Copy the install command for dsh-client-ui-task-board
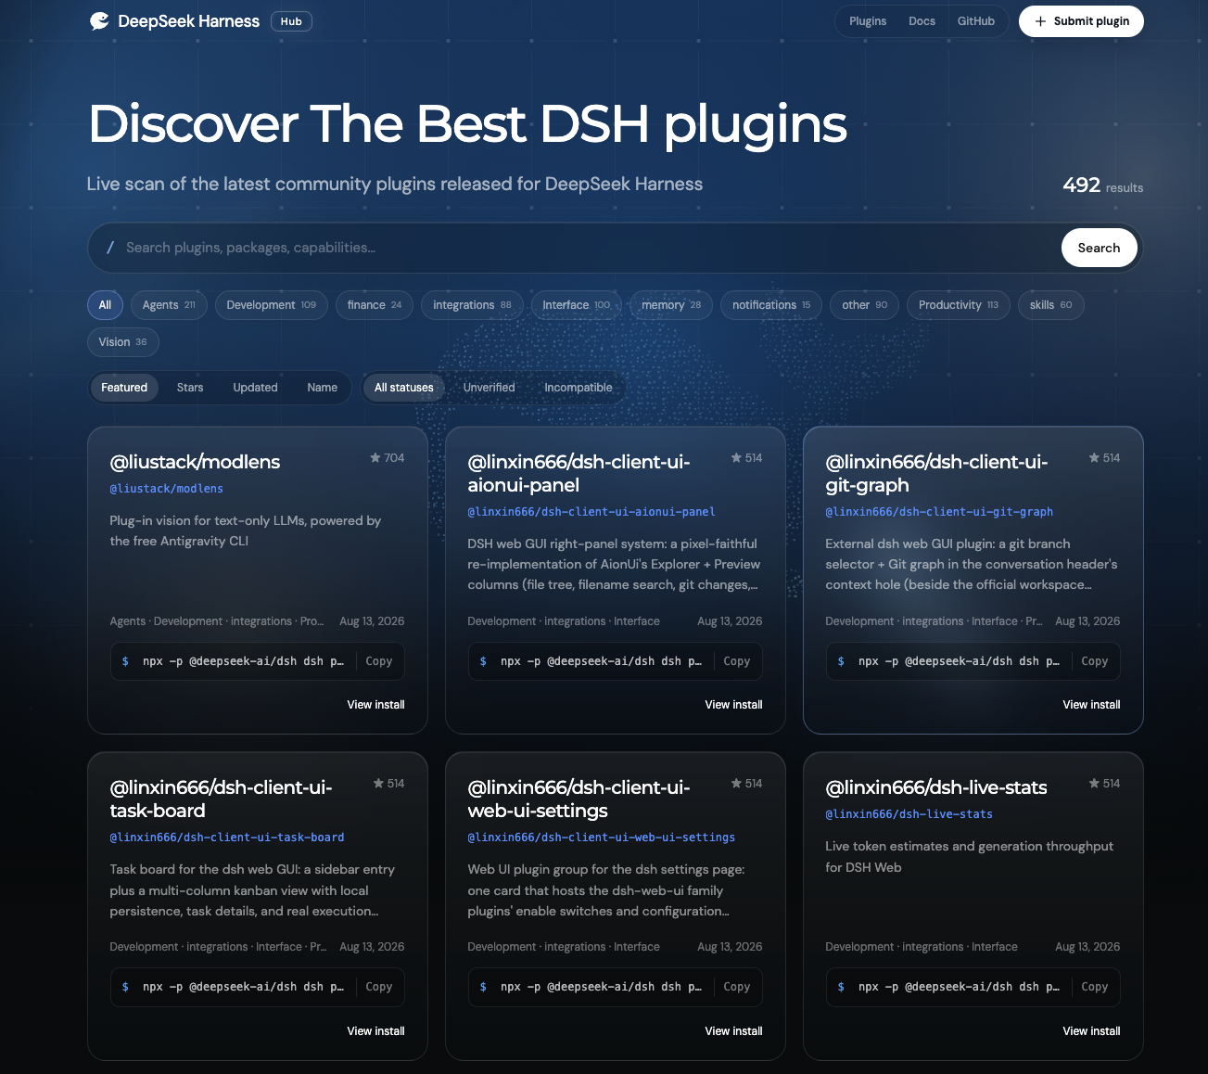 tap(378, 987)
